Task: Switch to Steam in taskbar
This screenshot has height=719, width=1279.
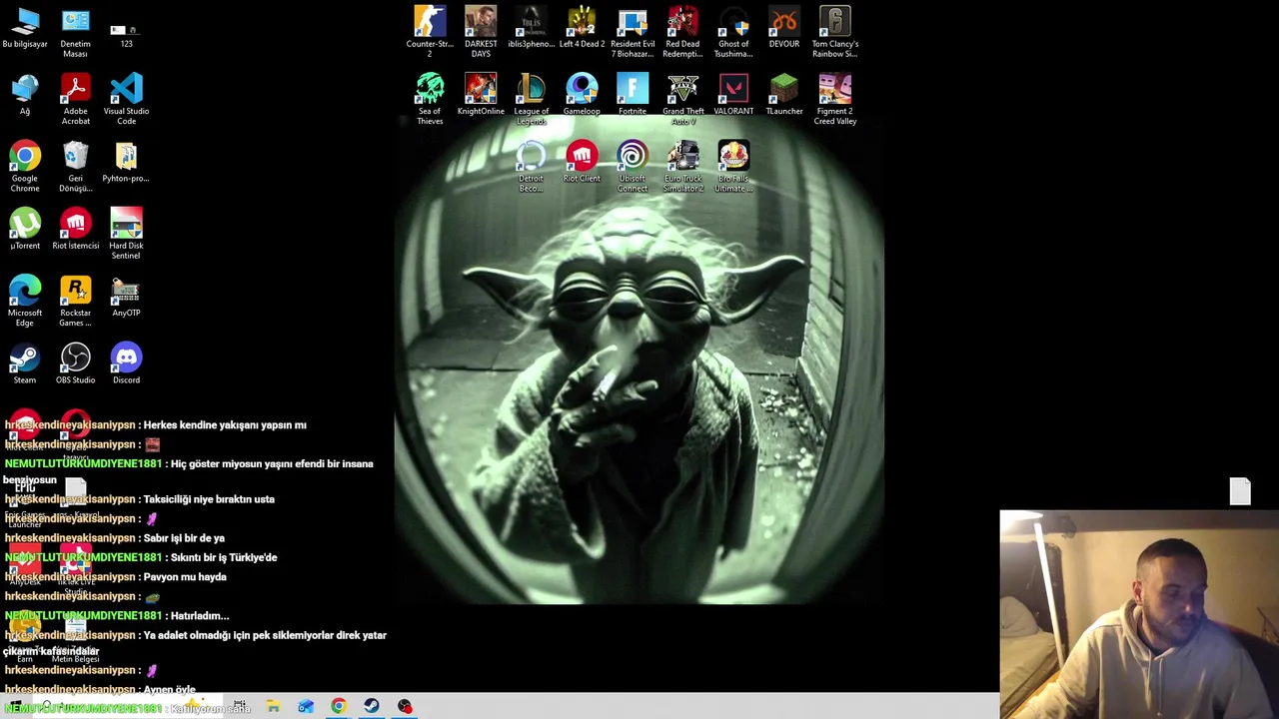Action: click(x=372, y=707)
